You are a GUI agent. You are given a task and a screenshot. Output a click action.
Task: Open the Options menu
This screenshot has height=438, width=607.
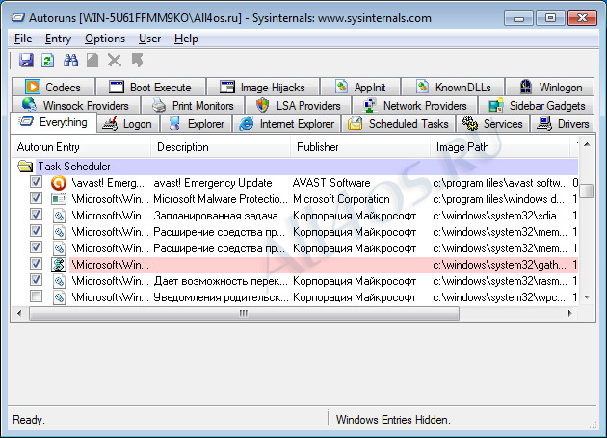click(105, 39)
